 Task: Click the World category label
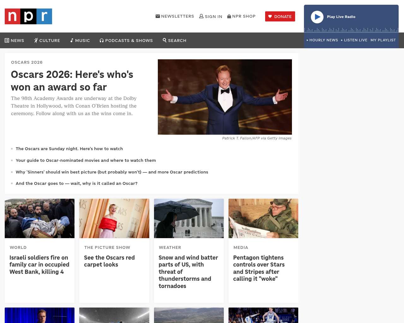pyautogui.click(x=18, y=247)
